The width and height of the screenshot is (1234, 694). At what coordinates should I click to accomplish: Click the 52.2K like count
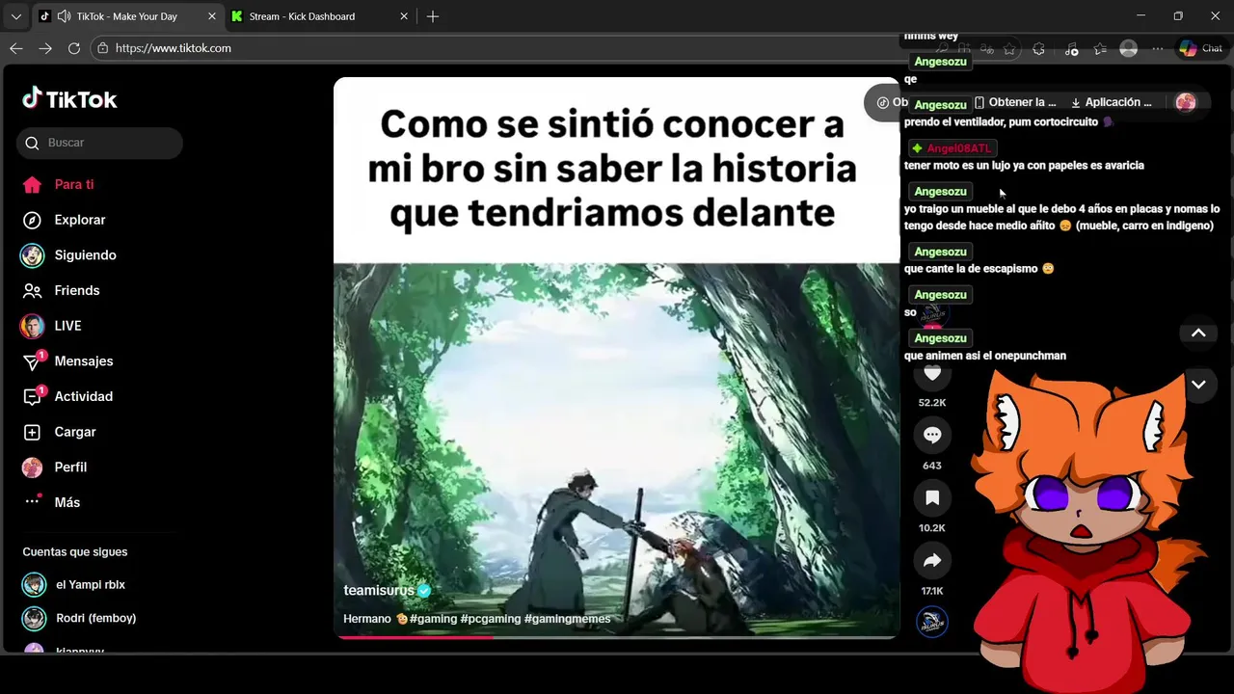932,403
